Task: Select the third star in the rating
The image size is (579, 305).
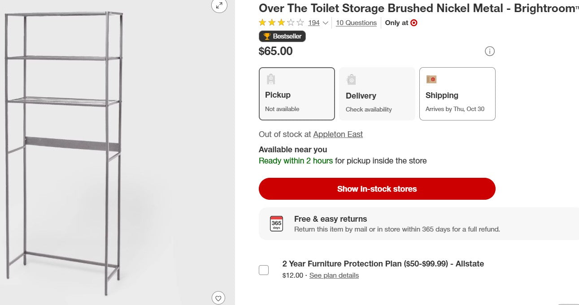Action: point(281,22)
